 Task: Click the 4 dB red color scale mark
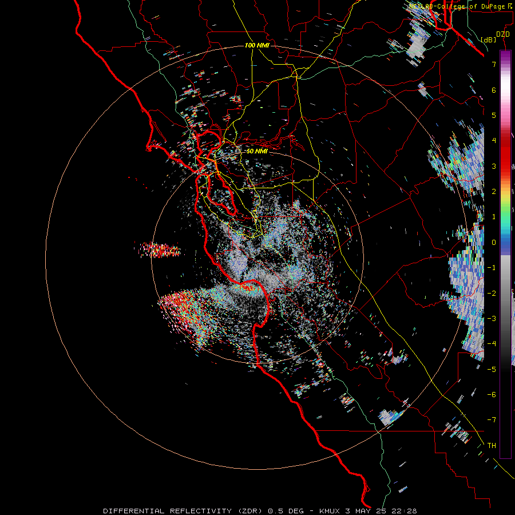coord(494,141)
